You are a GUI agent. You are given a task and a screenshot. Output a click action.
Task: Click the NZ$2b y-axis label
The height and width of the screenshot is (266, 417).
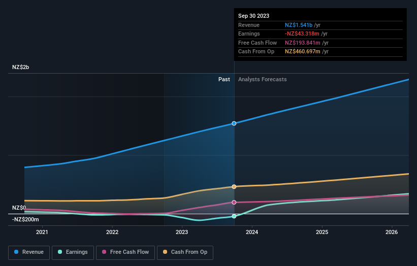[20, 67]
